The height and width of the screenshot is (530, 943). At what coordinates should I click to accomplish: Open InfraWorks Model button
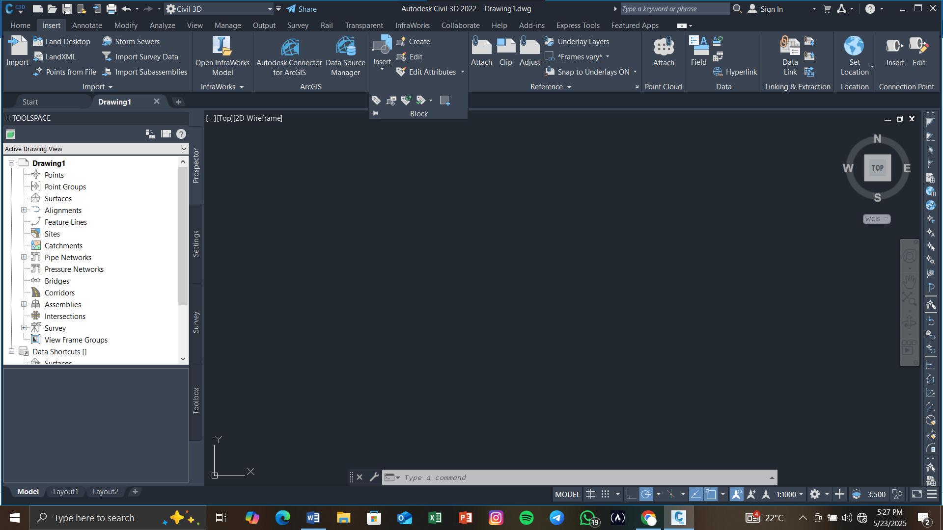pyautogui.click(x=222, y=55)
